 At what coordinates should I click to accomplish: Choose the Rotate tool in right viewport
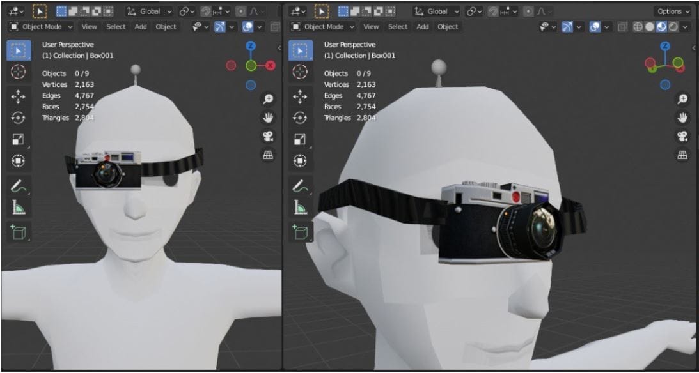(x=300, y=118)
